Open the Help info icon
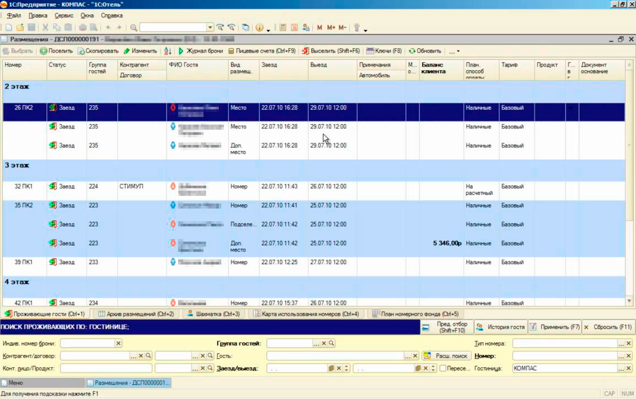 point(259,28)
